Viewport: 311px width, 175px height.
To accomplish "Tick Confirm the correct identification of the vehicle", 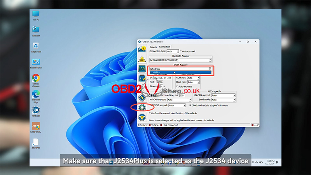I will point(150,113).
